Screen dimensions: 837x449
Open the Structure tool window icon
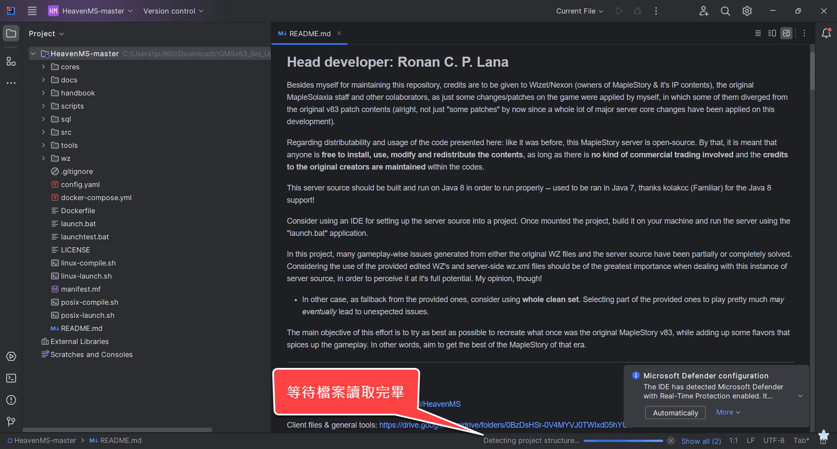(11, 61)
